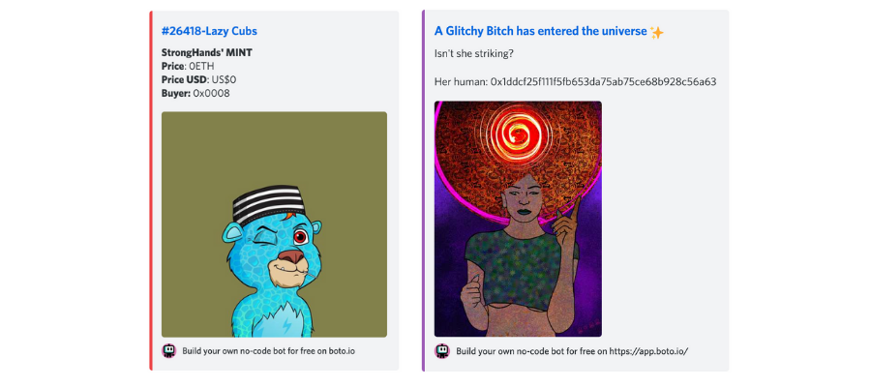Click the Price 0ETH line
The height and width of the screenshot is (387, 871).
click(188, 66)
